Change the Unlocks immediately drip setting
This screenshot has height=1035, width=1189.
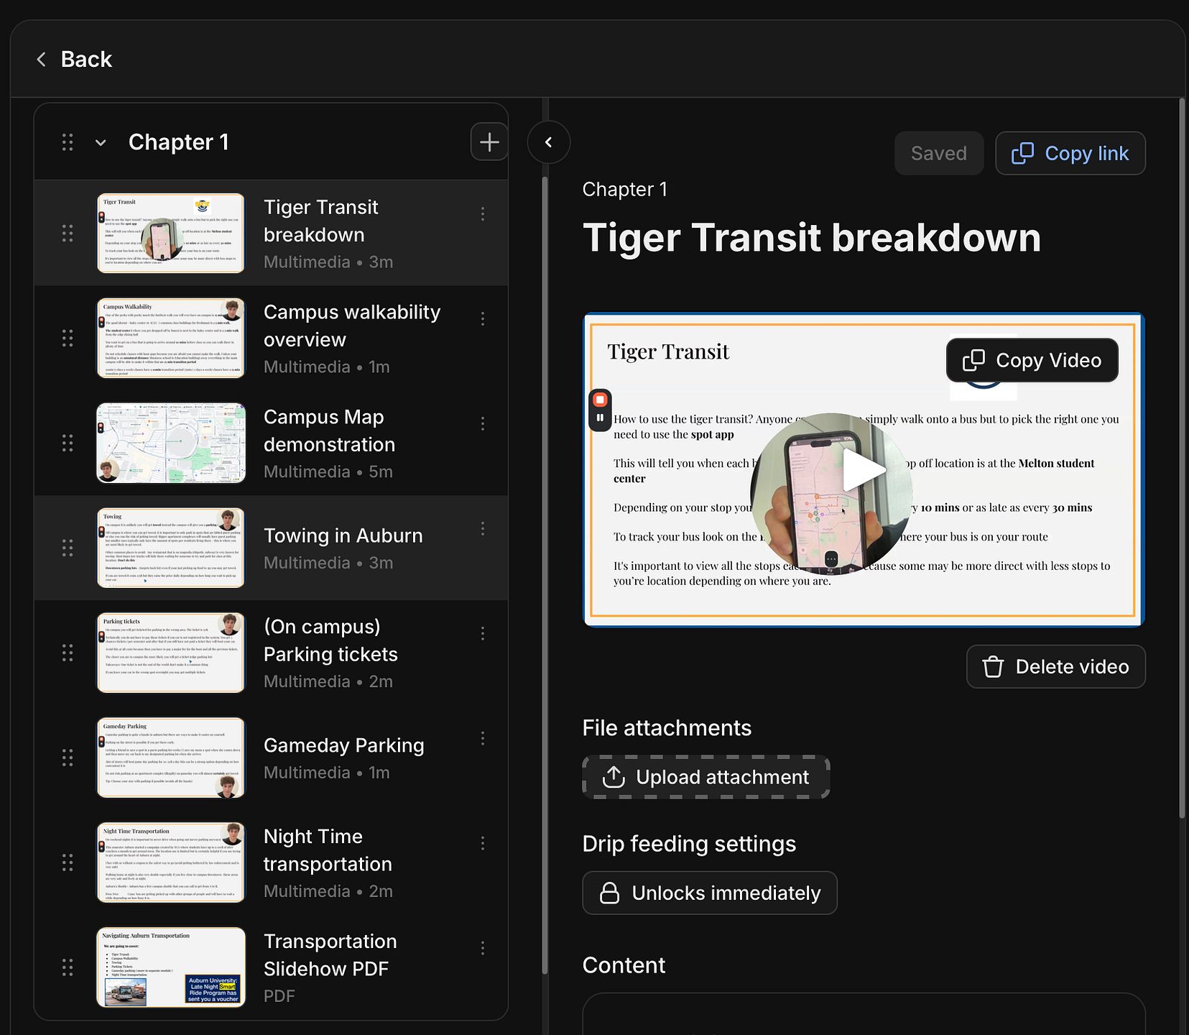coord(710,893)
